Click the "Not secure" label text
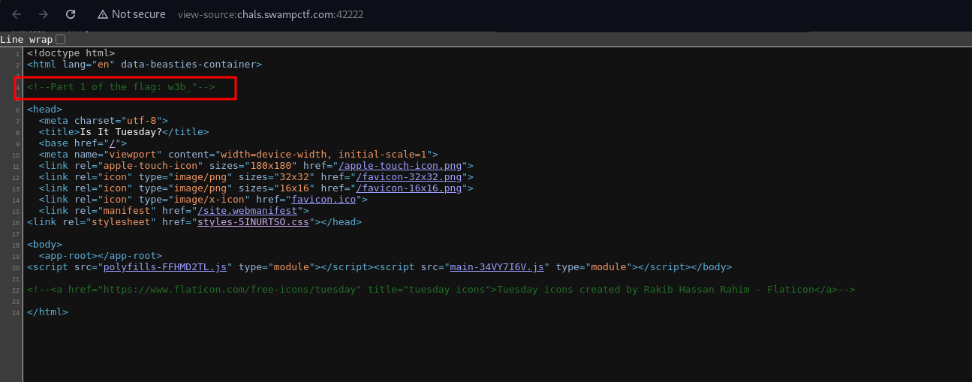This screenshot has width=972, height=382. [x=138, y=14]
